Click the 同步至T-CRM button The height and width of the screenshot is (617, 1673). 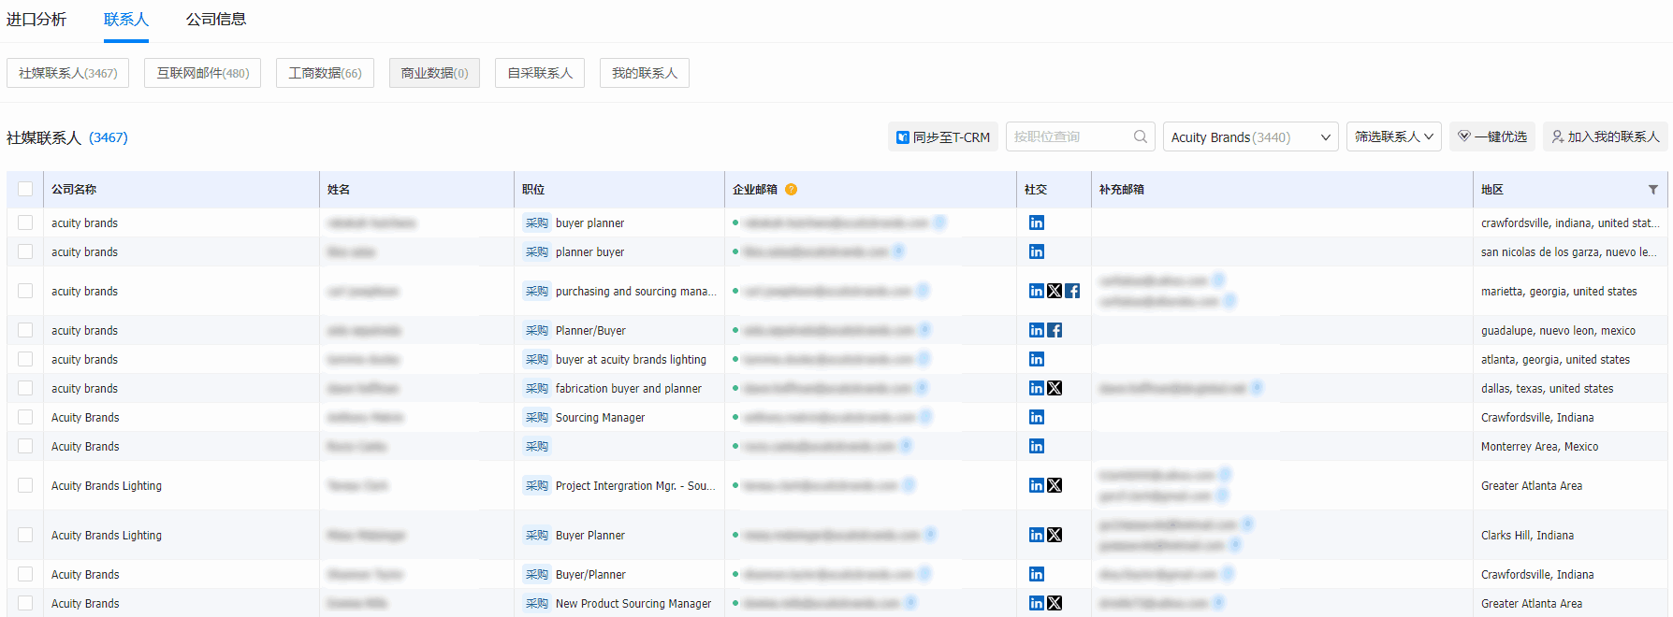[x=942, y=136]
